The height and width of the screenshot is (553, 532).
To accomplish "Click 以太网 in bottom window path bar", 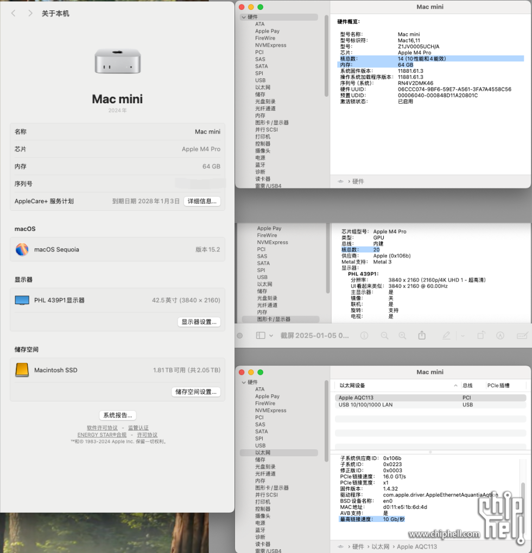I will [381, 546].
